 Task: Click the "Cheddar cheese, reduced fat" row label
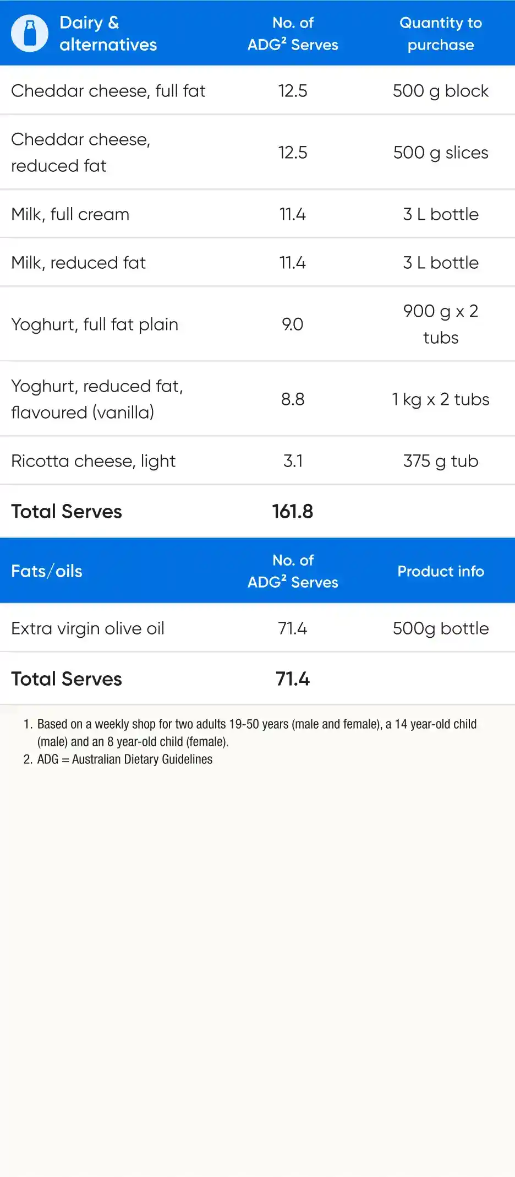80,152
